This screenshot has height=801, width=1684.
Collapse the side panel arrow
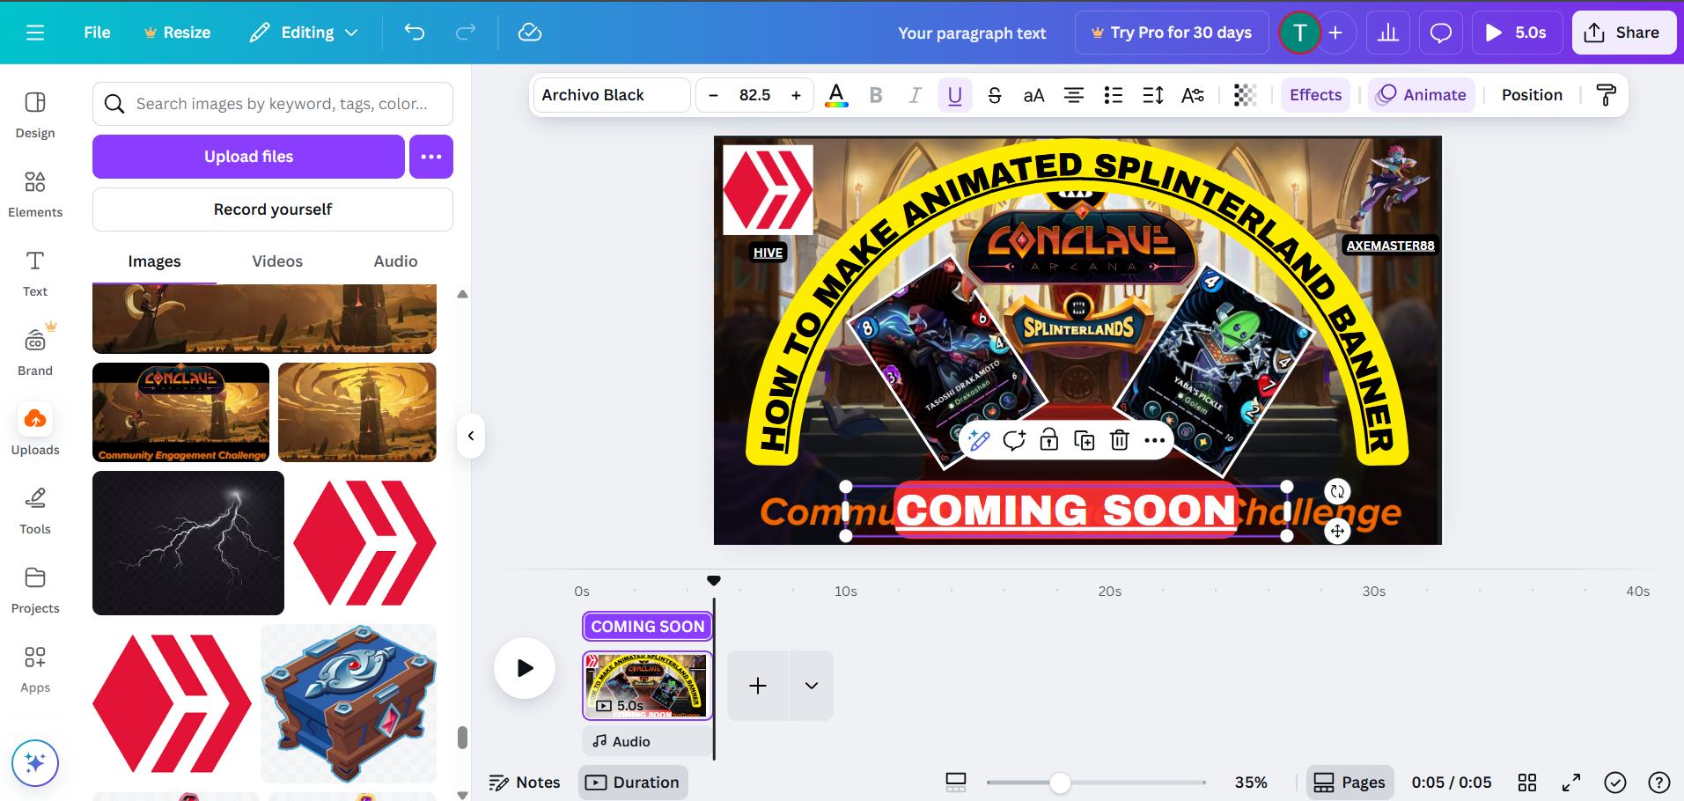[x=471, y=436]
